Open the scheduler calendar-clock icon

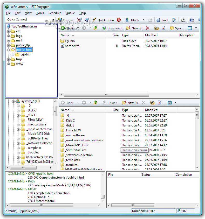pyautogui.click(x=183, y=20)
